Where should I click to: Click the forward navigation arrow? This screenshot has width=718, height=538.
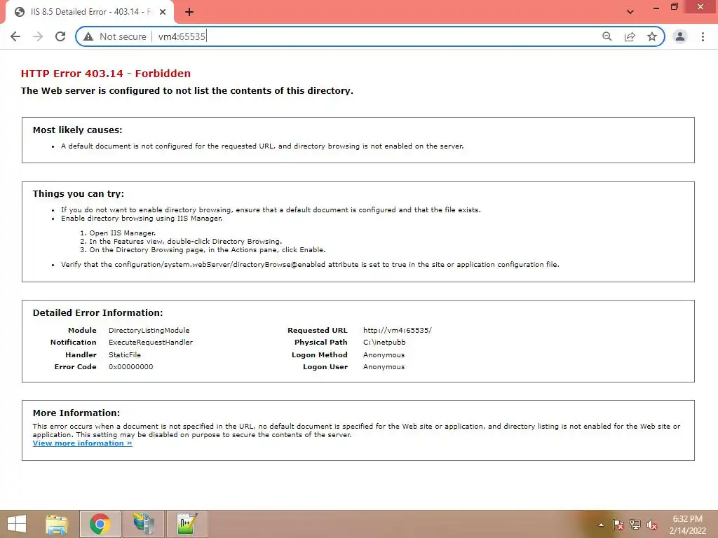pyautogui.click(x=38, y=36)
